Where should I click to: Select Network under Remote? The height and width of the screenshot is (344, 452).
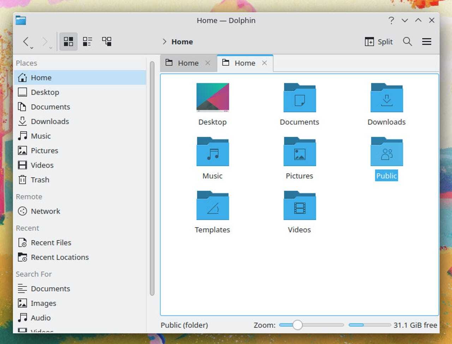45,211
